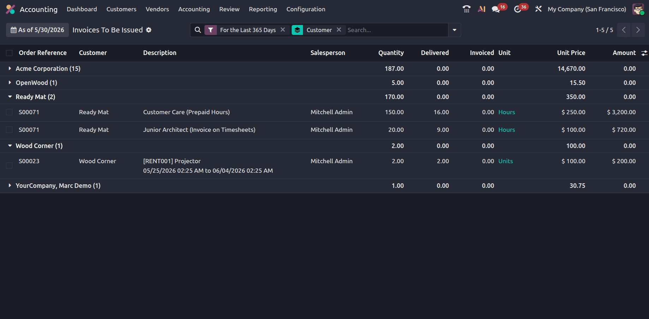Sort by Unit Price column header
The height and width of the screenshot is (319, 649).
571,53
